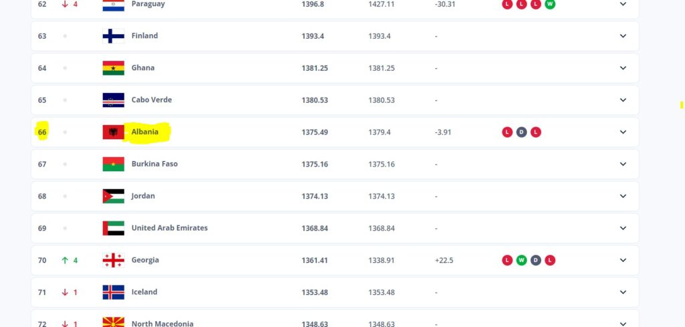Click the Georgia flag icon

tap(113, 260)
